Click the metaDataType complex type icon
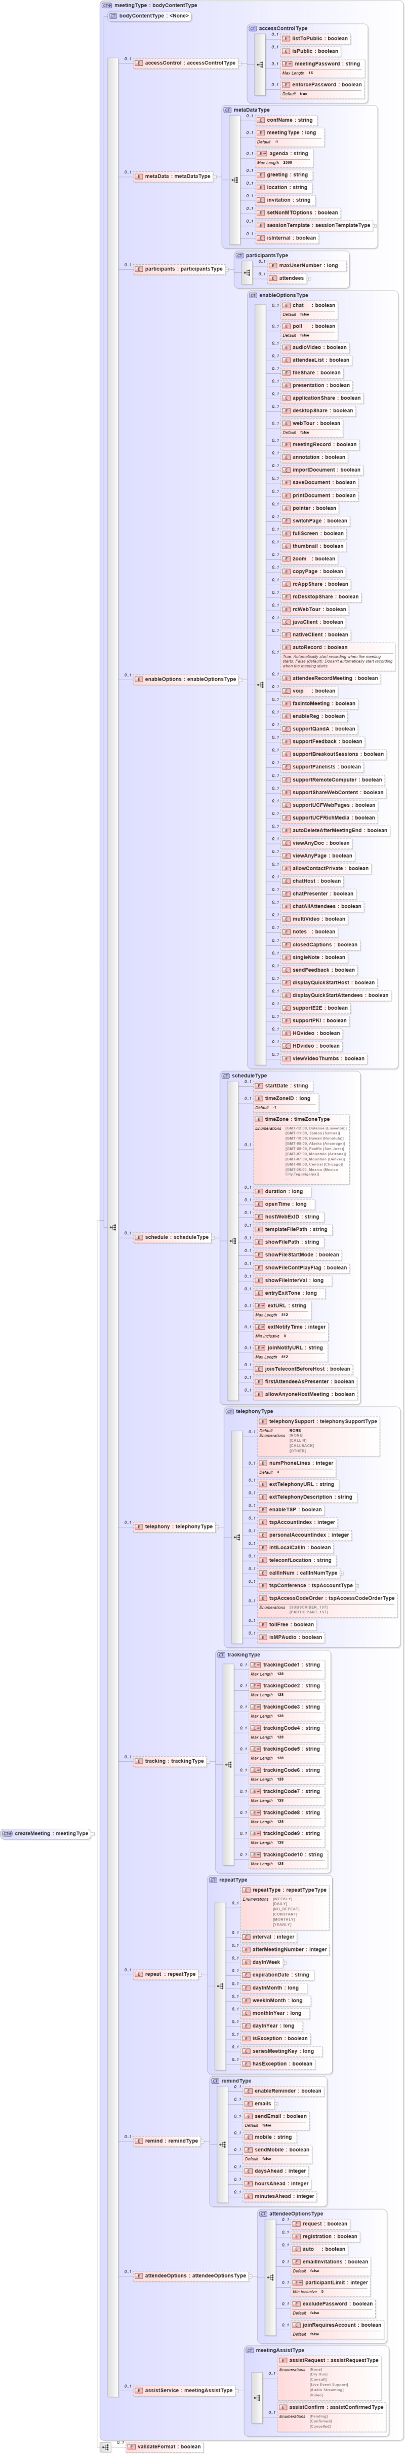This screenshot has height=2454, width=405. pos(227,110)
